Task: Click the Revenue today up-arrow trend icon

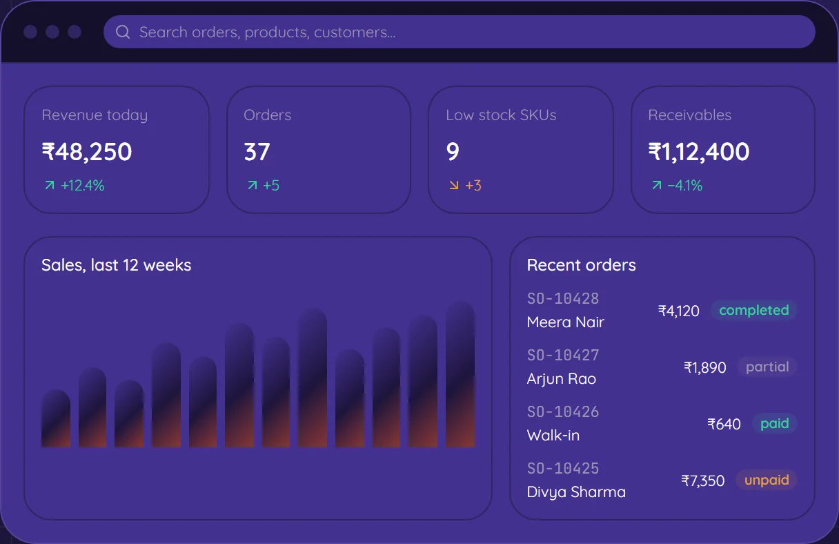Action: click(x=49, y=185)
